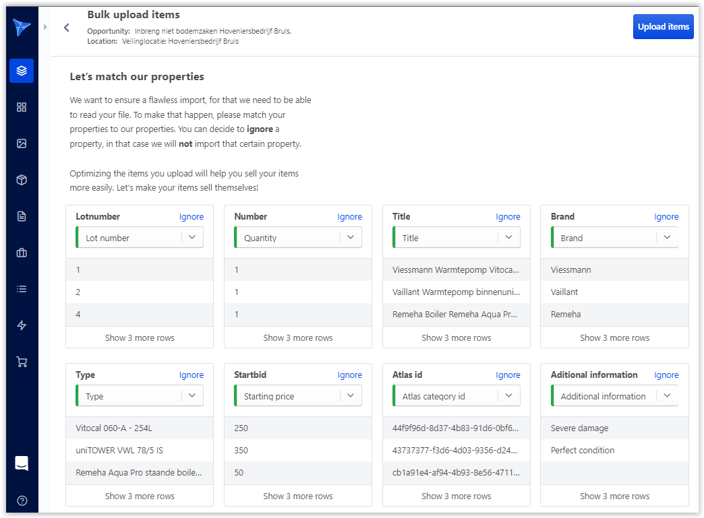The image size is (704, 518).
Task: Expand the sidebar with small arrow
Action: [x=45, y=27]
